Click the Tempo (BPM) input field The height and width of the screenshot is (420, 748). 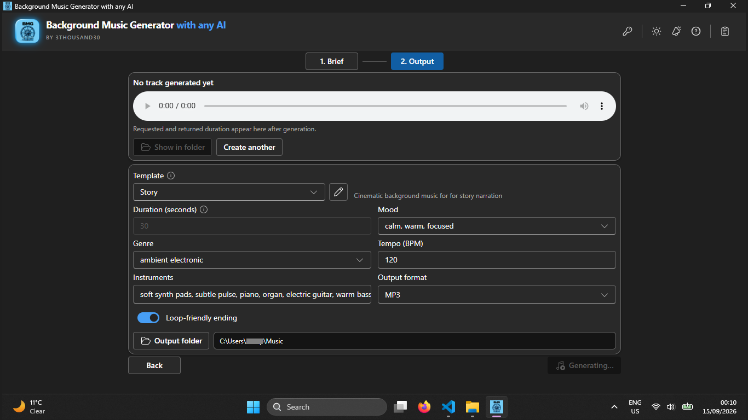pos(497,260)
